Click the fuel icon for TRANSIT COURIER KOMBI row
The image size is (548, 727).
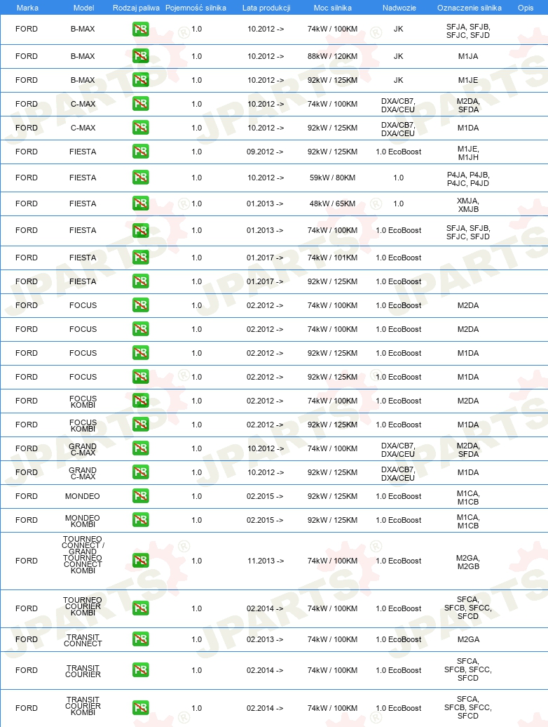pos(141,709)
